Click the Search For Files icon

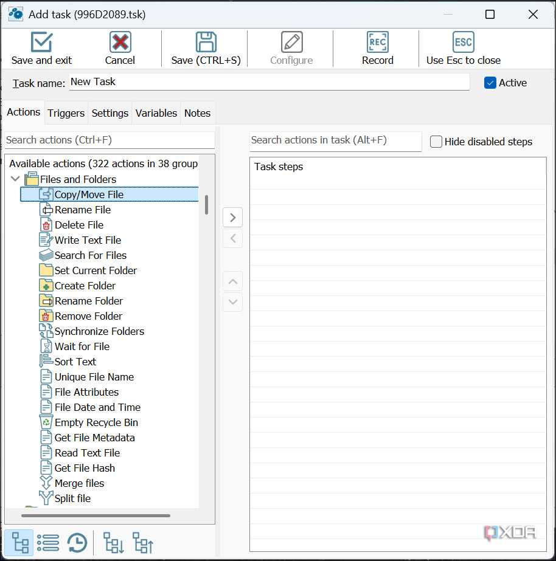tap(46, 255)
